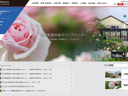Open the IR情報 building photo card
This screenshot has width=128, height=96.
(116, 74)
